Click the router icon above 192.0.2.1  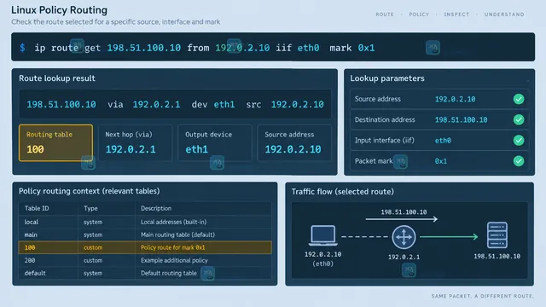tap(404, 237)
